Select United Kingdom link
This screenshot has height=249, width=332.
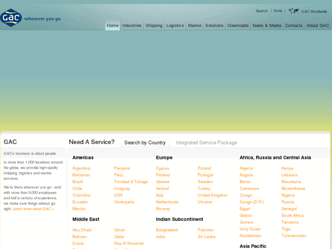tap(213, 195)
